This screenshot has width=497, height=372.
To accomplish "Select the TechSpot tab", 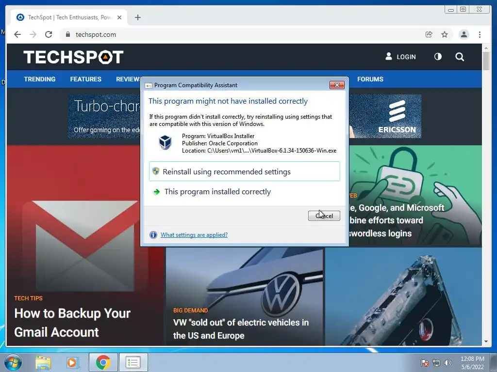I will tap(69, 17).
